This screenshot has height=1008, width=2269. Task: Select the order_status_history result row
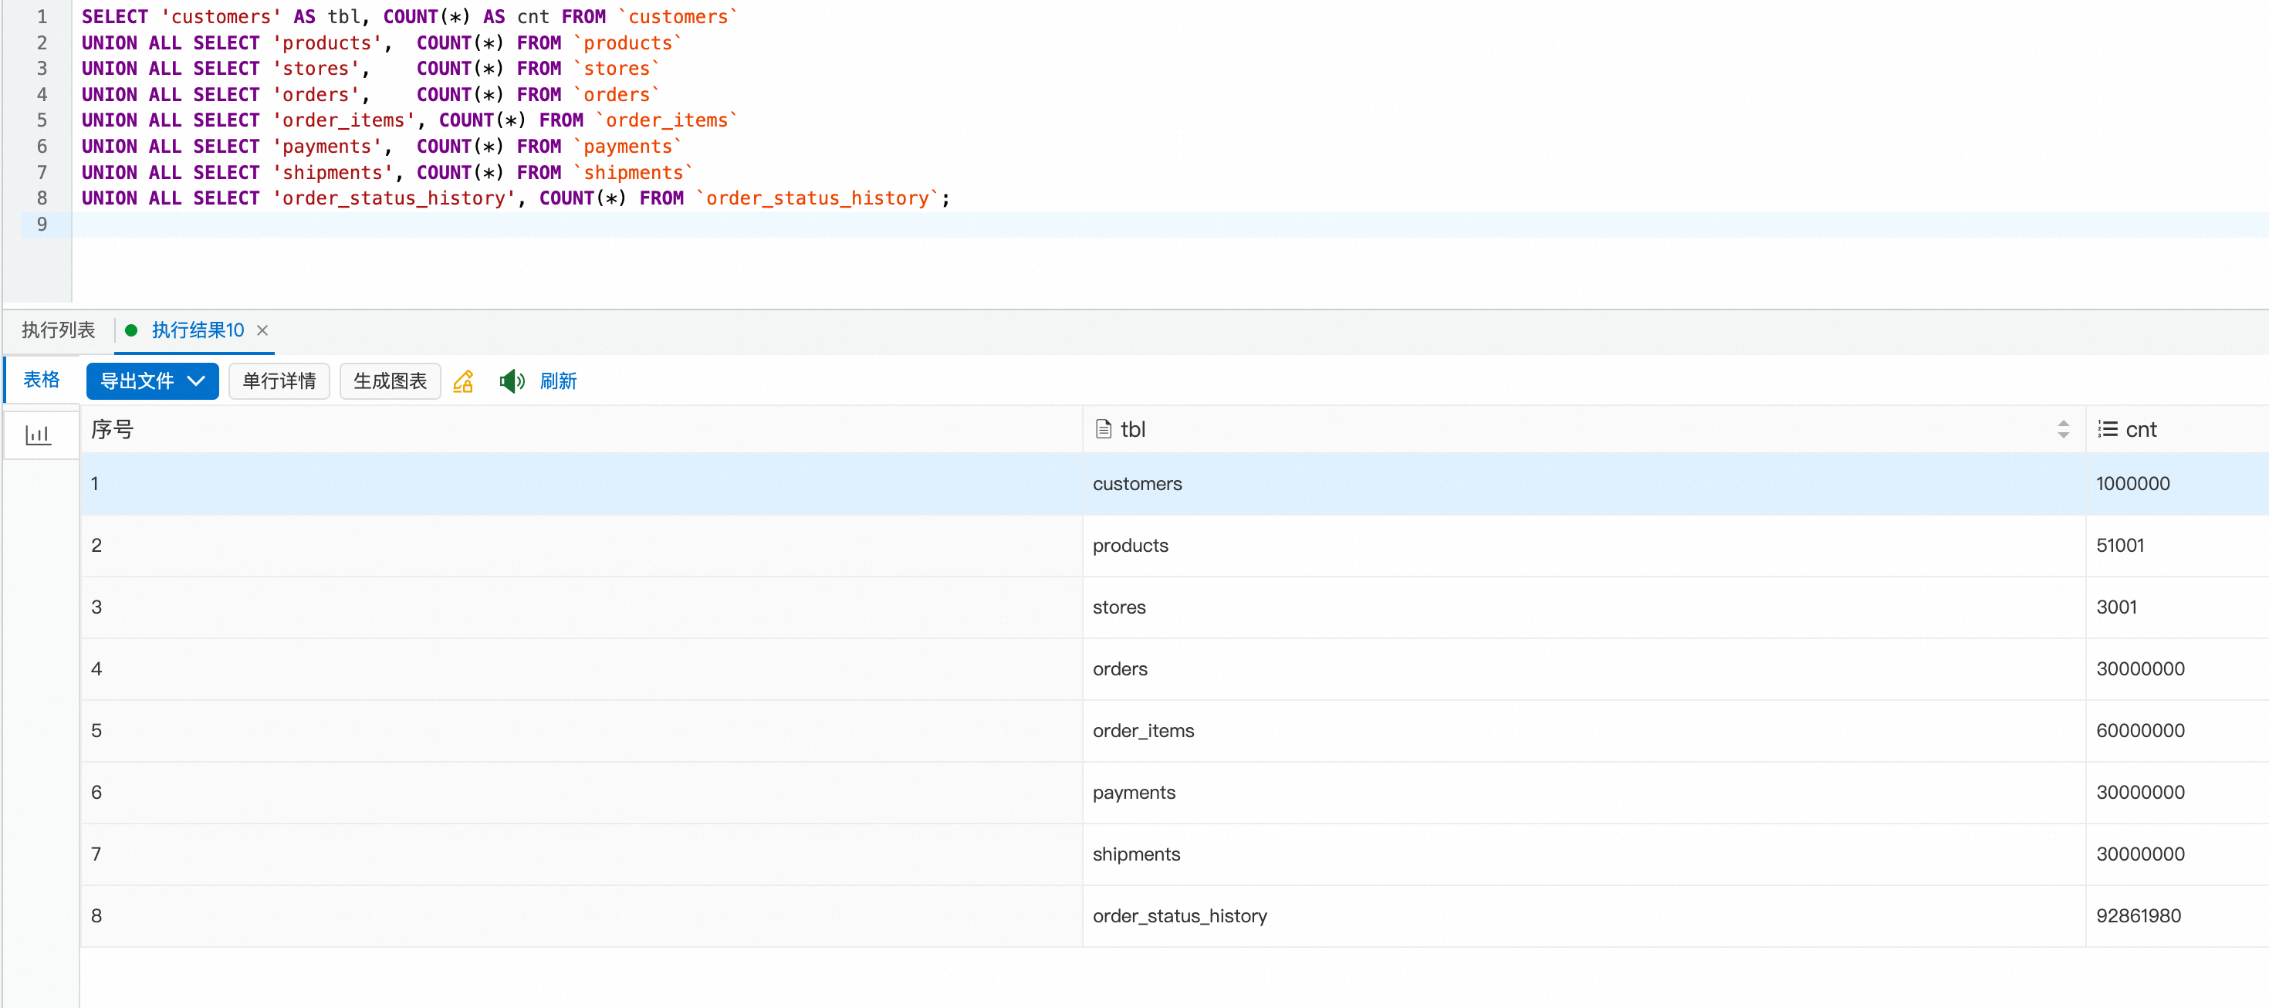(1179, 915)
